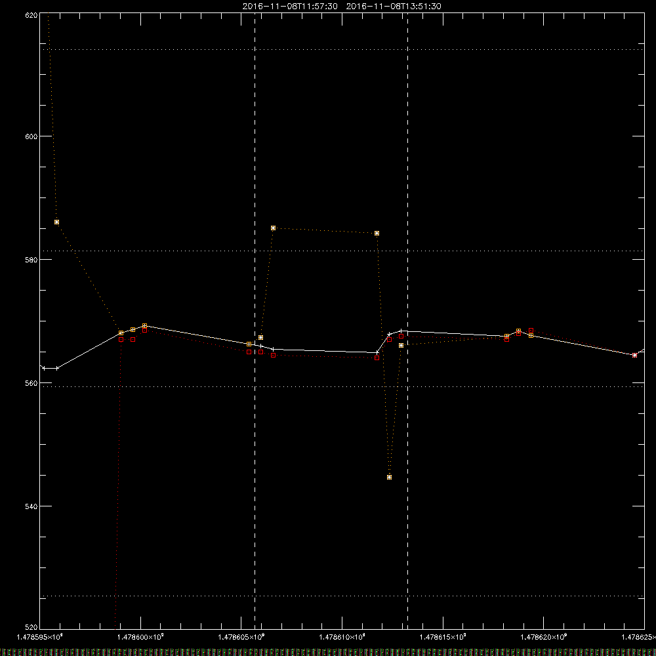
Task: Click x-axis label 1.478605×10⁹
Action: (241, 637)
